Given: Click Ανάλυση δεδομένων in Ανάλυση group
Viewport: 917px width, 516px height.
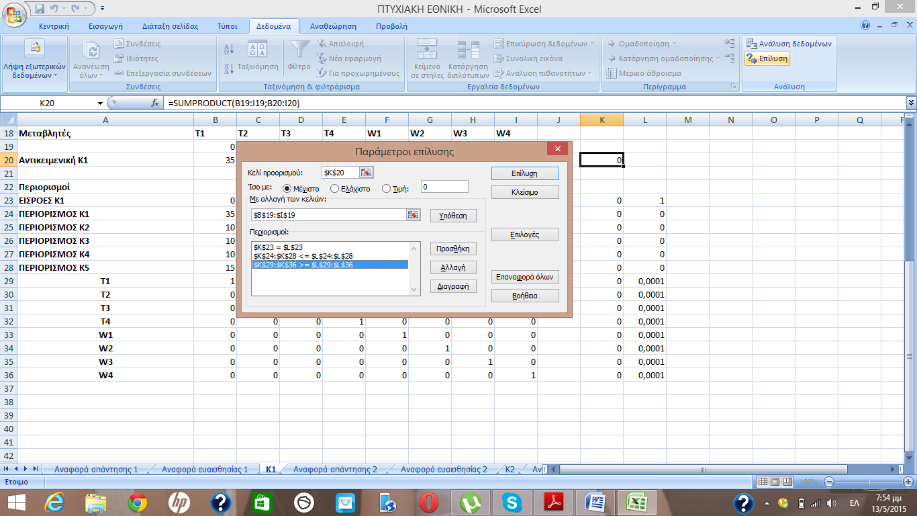Looking at the screenshot, I should [789, 44].
